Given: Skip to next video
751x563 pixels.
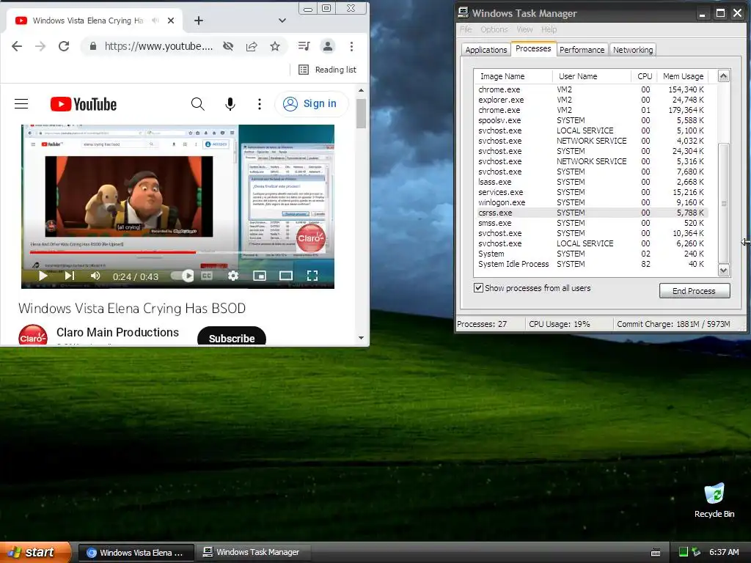Looking at the screenshot, I should point(70,276).
